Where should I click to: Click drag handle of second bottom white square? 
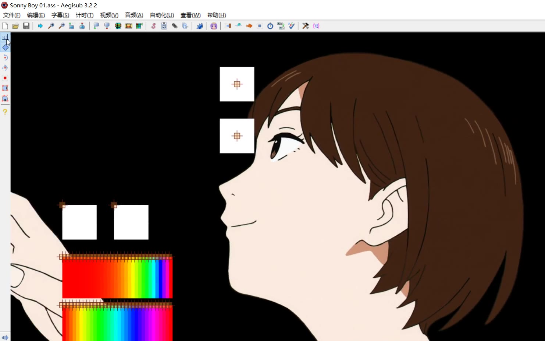[114, 205]
